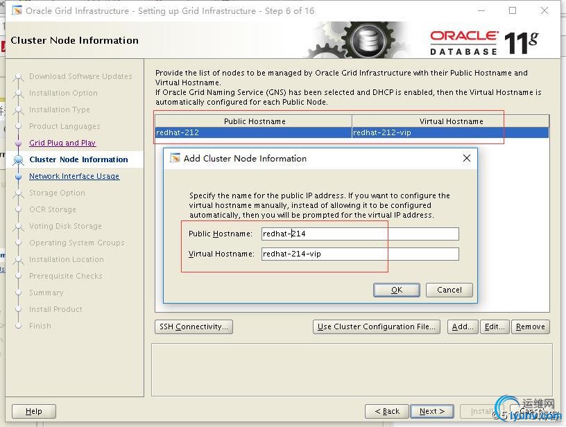Viewport: 566px width, 427px height.
Task: Open SSH Connectivity options
Action: click(x=194, y=326)
